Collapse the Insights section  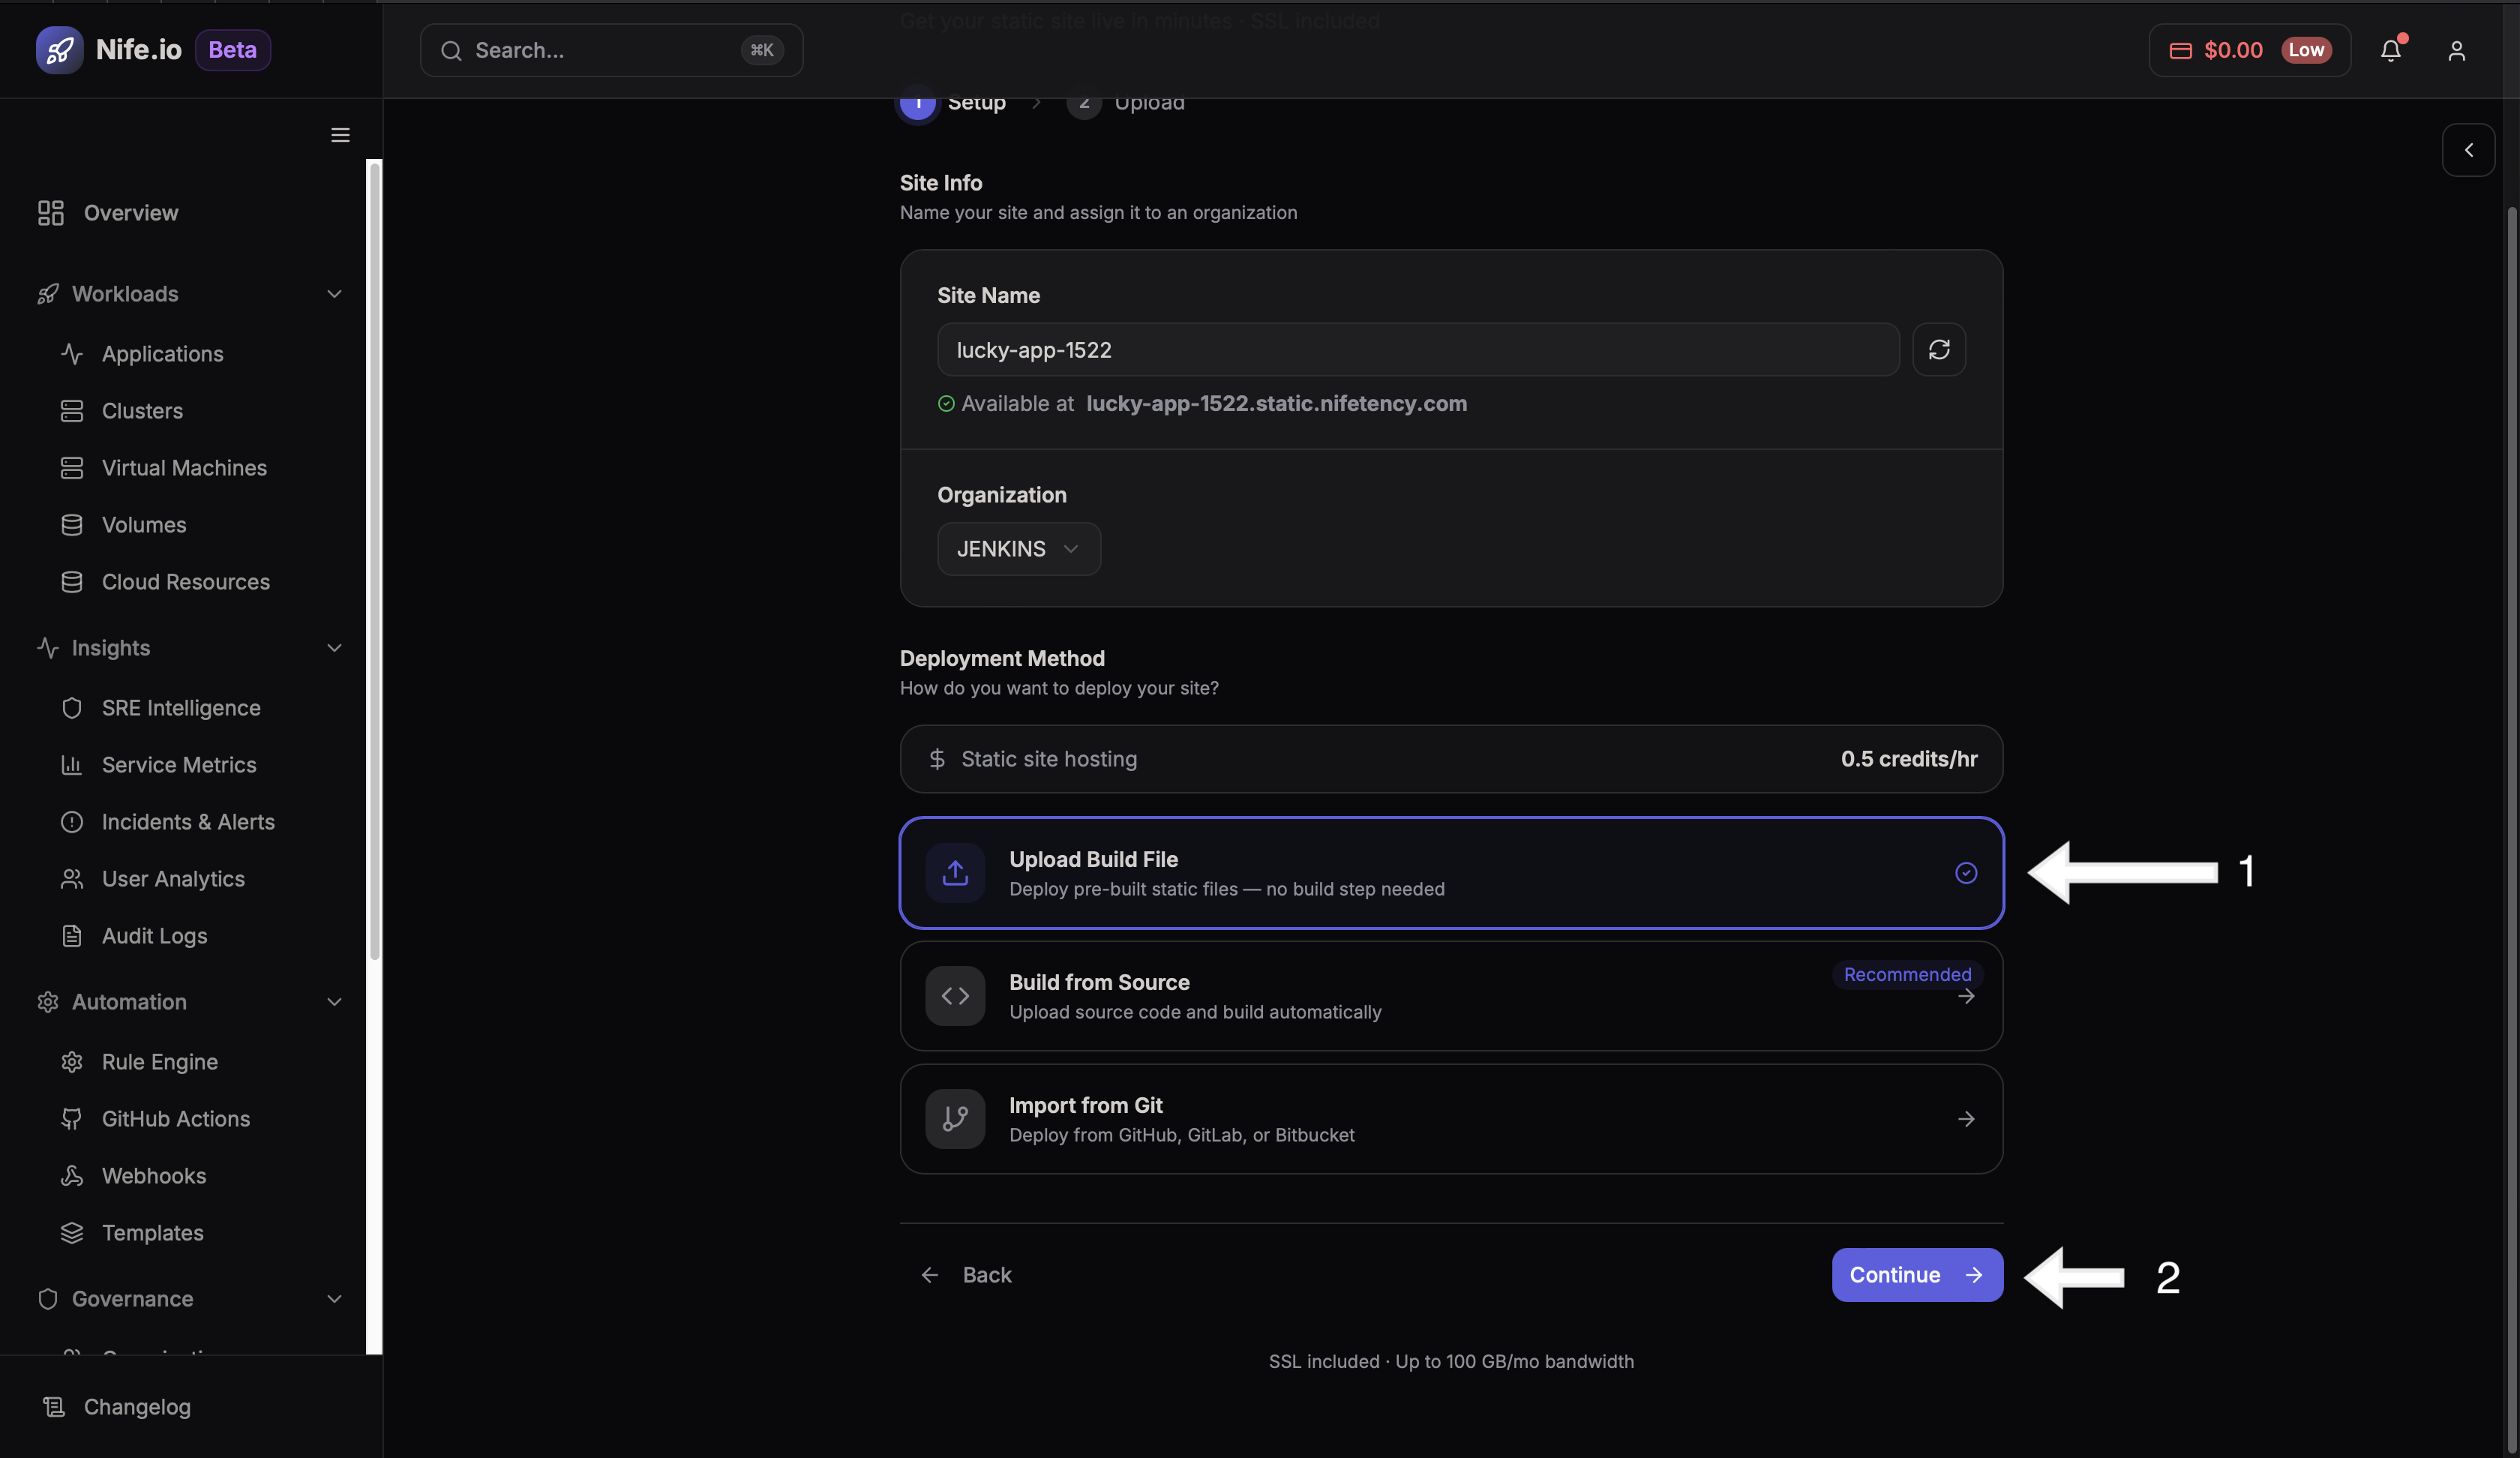(334, 648)
